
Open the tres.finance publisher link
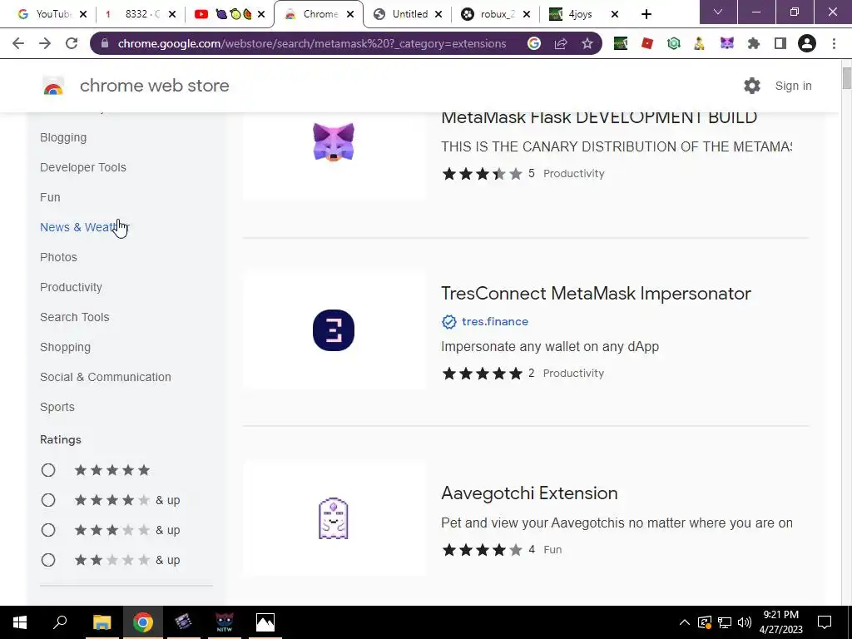(x=494, y=322)
